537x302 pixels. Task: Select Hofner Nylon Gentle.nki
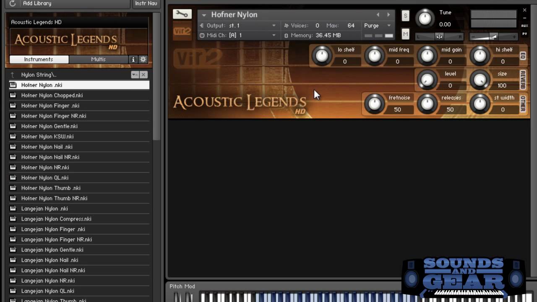tap(79, 126)
